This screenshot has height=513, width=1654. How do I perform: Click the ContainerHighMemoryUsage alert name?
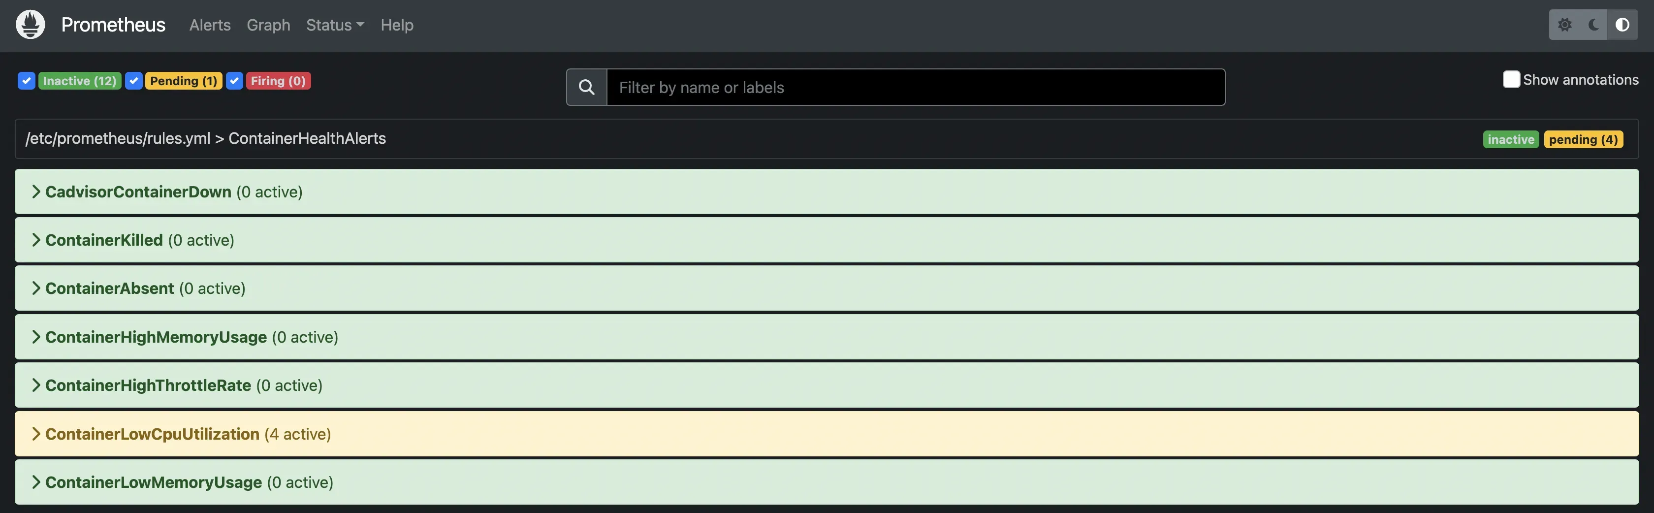[x=156, y=337]
